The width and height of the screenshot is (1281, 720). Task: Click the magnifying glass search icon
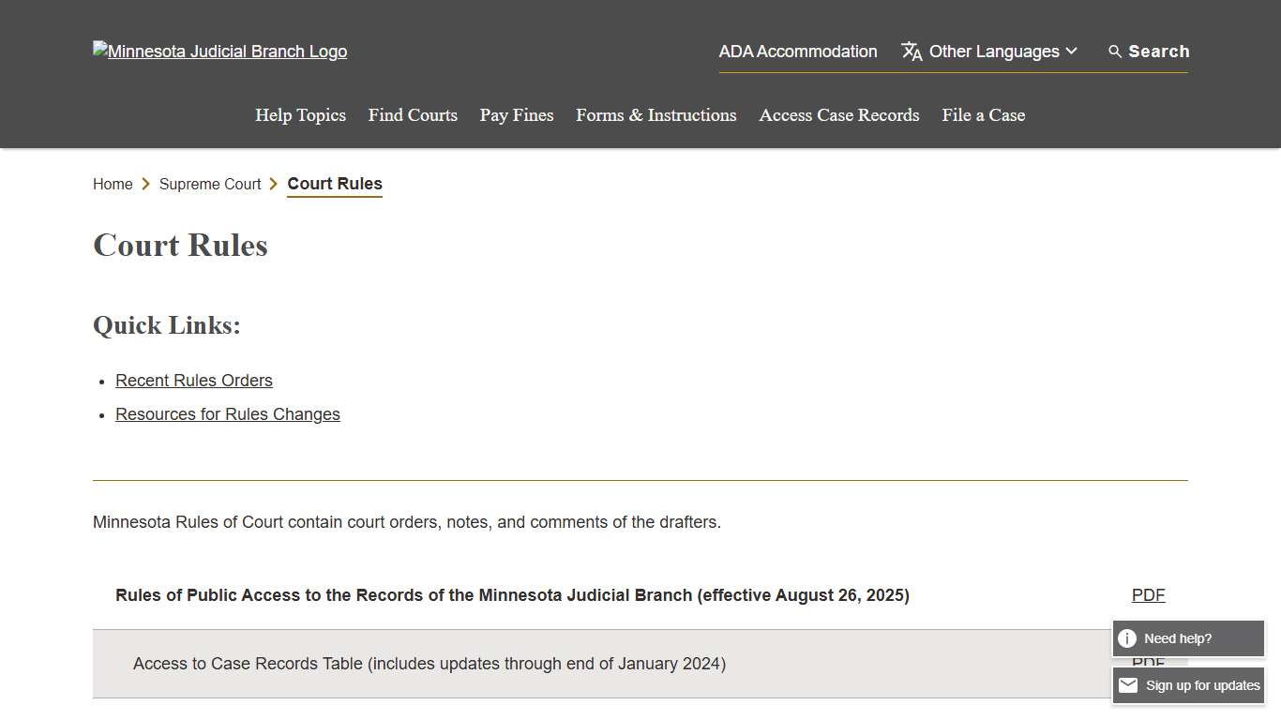(x=1115, y=52)
